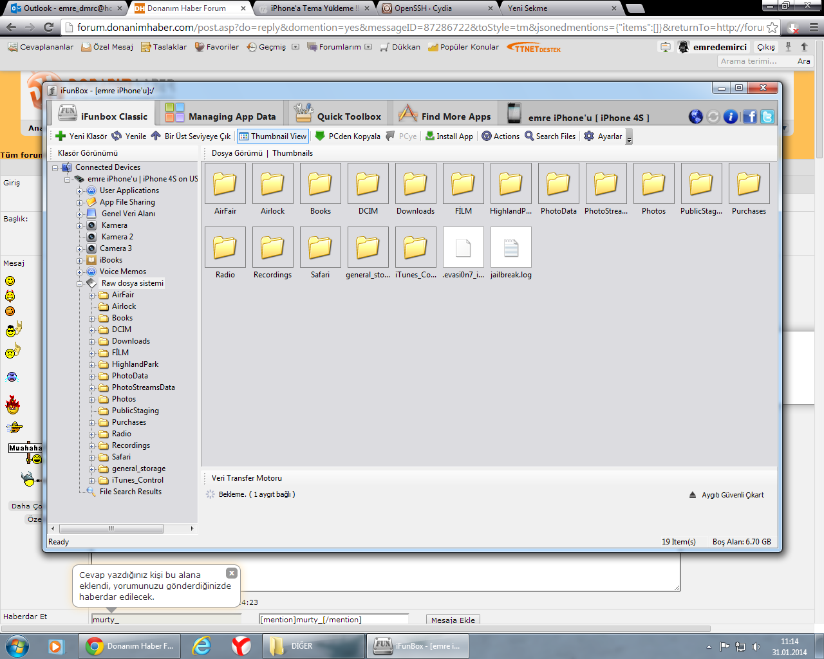The height and width of the screenshot is (659, 824).
Task: Select the PhotoData folder thumbnail
Action: (x=559, y=189)
